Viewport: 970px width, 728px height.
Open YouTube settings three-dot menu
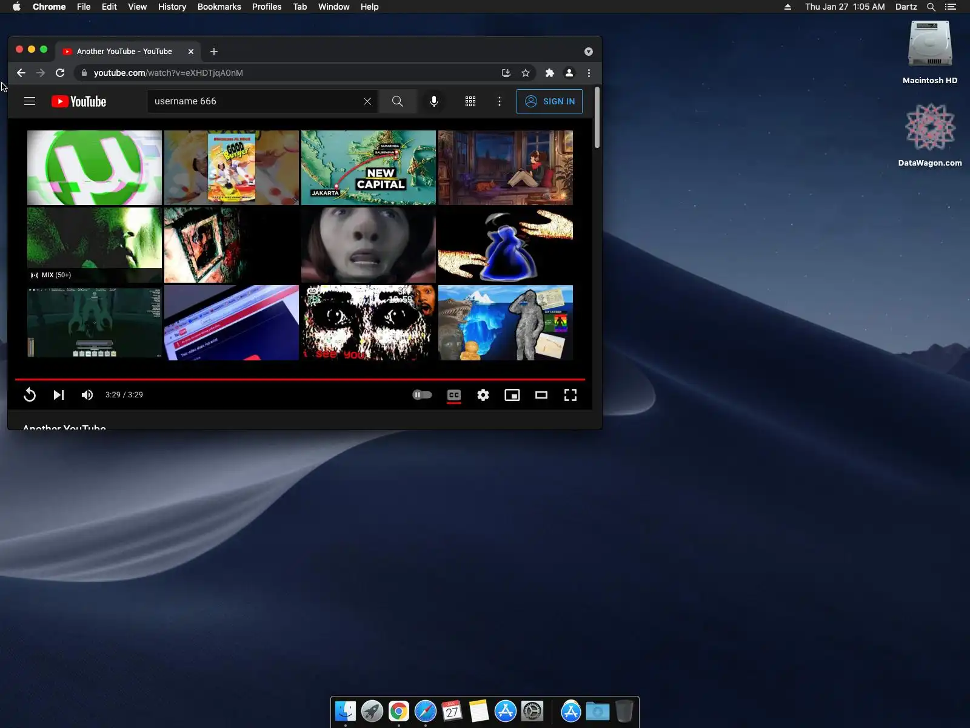[500, 101]
